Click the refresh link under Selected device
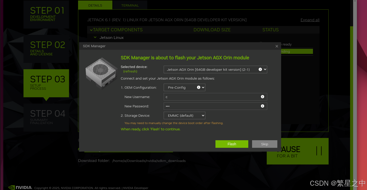The width and height of the screenshot is (367, 190). click(130, 71)
